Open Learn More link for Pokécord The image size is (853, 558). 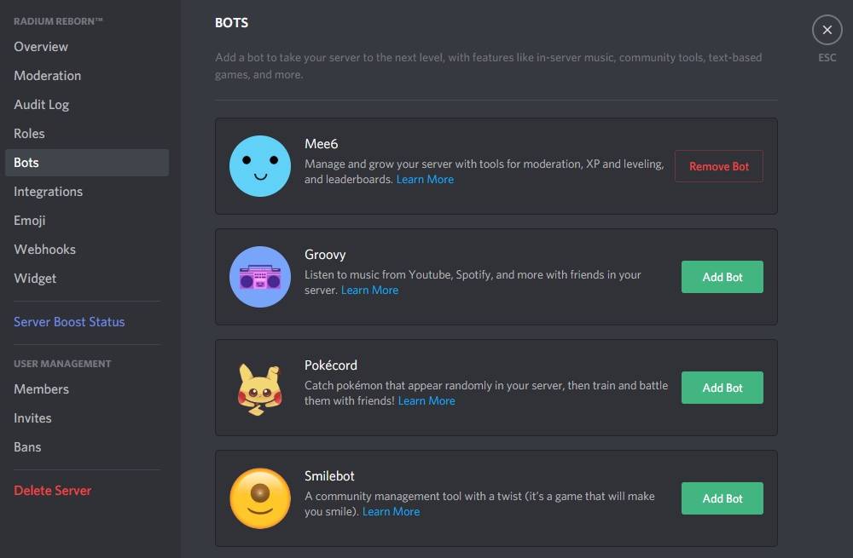tap(426, 401)
